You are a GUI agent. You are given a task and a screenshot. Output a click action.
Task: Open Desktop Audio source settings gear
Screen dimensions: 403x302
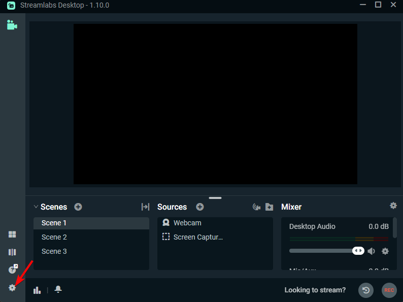pyautogui.click(x=385, y=251)
